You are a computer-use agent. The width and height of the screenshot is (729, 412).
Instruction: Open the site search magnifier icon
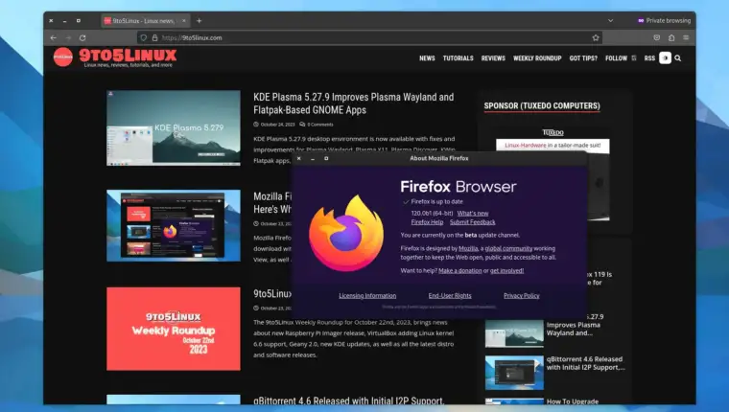[678, 58]
